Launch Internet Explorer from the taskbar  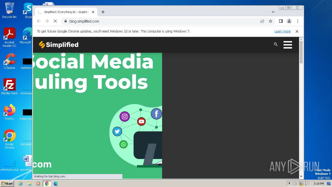pos(21,184)
